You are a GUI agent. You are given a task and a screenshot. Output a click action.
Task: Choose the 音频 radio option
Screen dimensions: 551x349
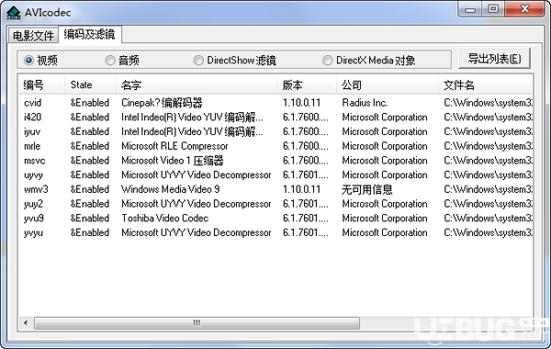coord(122,61)
